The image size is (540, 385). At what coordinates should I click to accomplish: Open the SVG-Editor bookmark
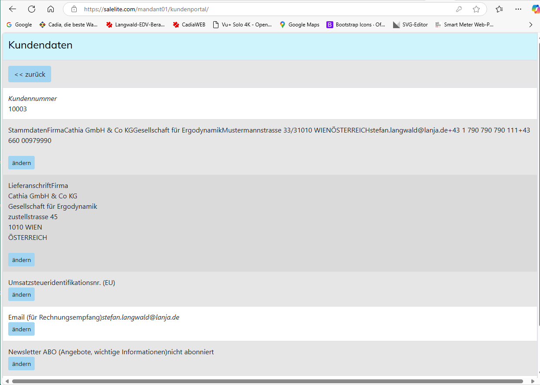(x=410, y=25)
